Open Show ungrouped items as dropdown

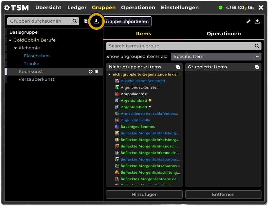pyautogui.click(x=216, y=57)
